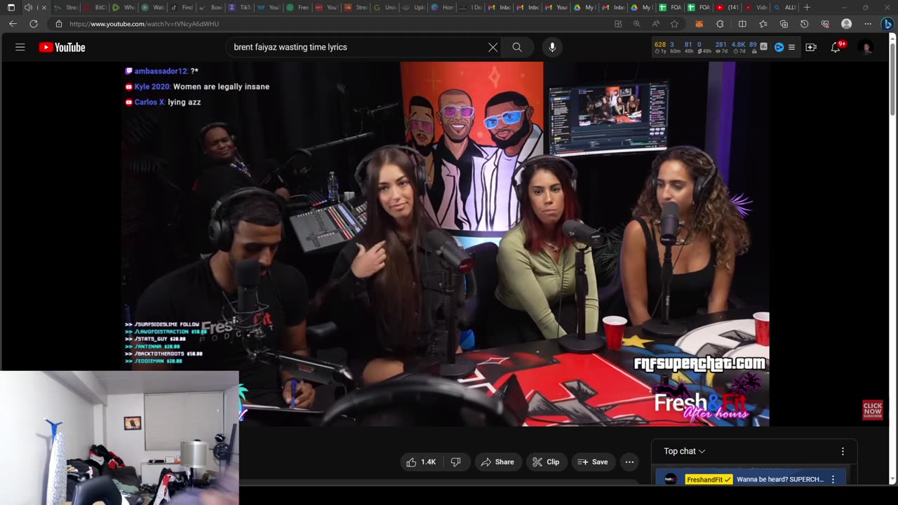Toggle split screen view icon
This screenshot has width=898, height=505.
click(x=742, y=24)
